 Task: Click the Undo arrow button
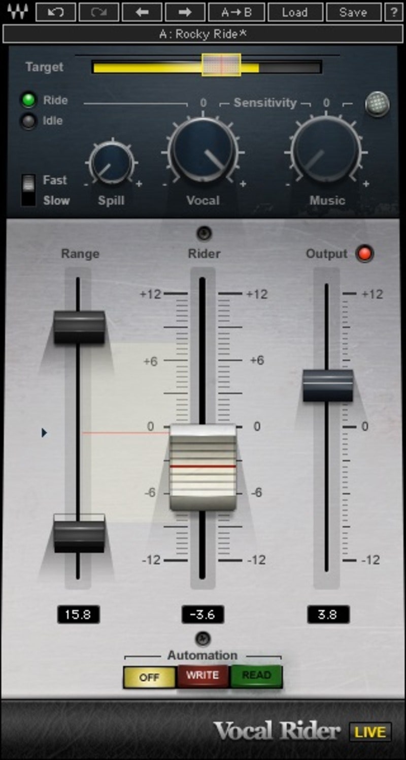pyautogui.click(x=56, y=12)
